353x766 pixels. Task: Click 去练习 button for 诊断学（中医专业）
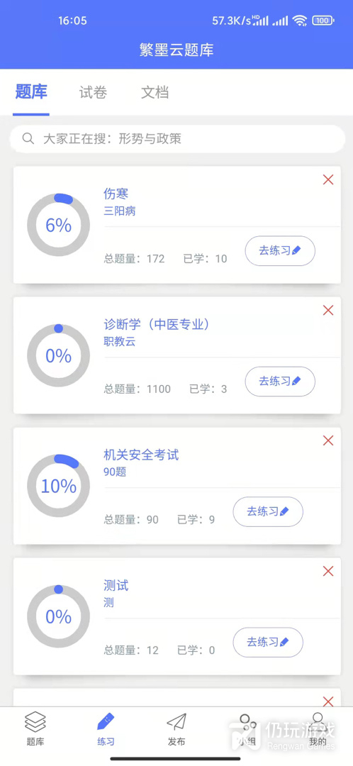pos(280,382)
